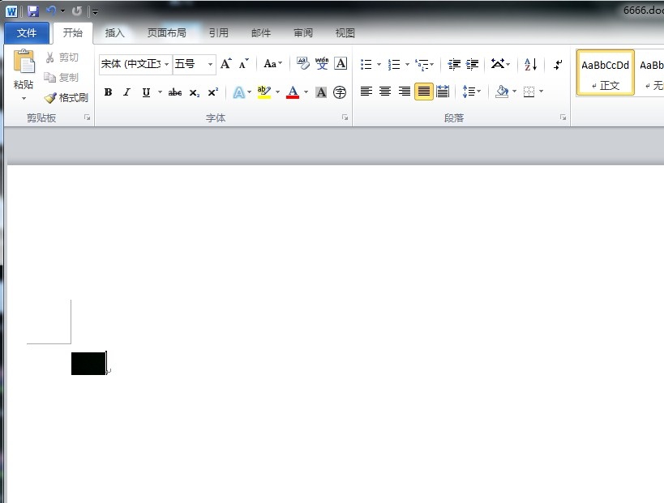Click the red font color swatch
This screenshot has height=503, width=664.
293,92
